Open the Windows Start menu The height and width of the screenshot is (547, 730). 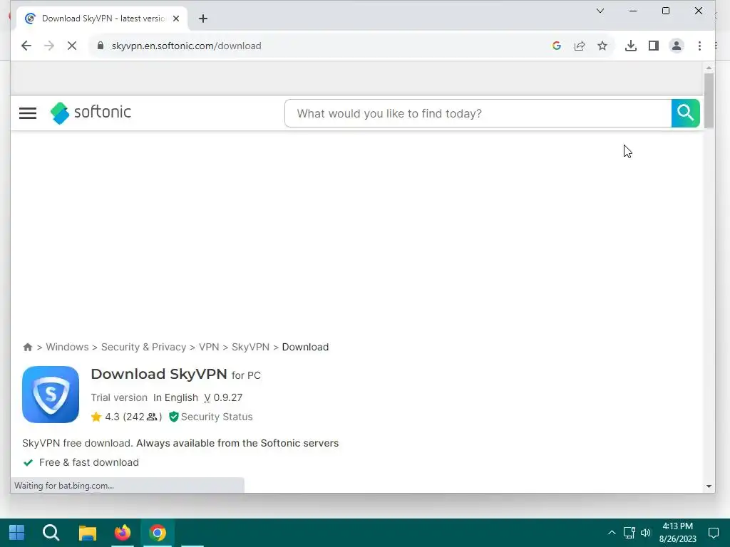[17, 533]
